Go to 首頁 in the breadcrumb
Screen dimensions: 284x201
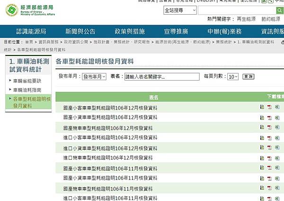[x=29, y=42]
